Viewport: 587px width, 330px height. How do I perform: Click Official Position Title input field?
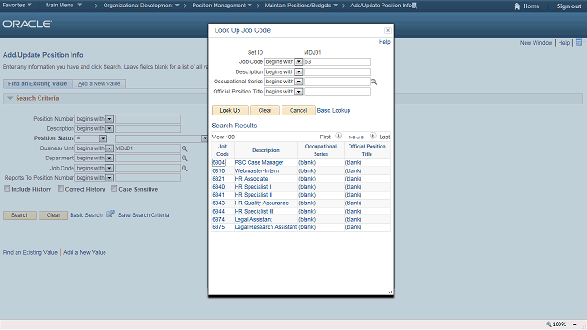pyautogui.click(x=337, y=92)
